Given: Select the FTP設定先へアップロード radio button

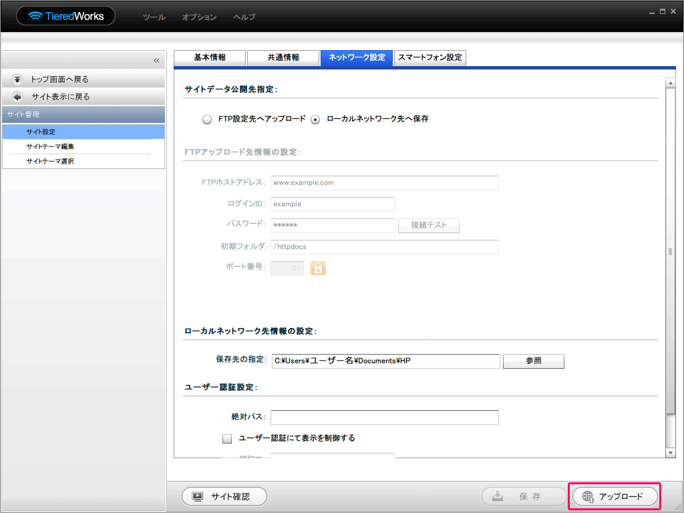Looking at the screenshot, I should 206,120.
